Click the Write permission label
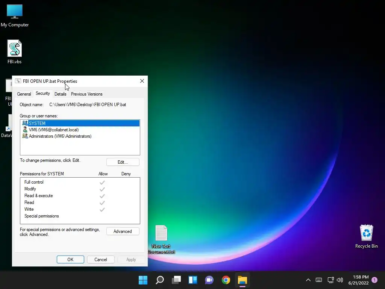This screenshot has height=289, width=385. point(29,209)
